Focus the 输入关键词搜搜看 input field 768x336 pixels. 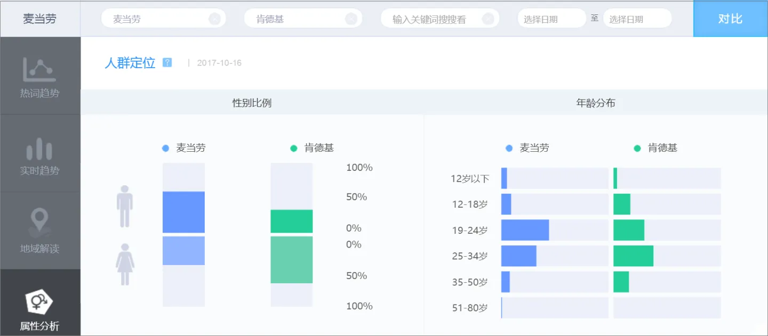[440, 19]
